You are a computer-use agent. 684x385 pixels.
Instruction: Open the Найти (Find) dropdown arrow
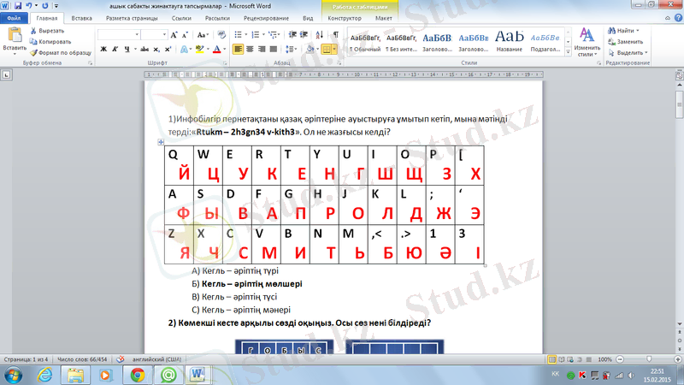pos(639,30)
